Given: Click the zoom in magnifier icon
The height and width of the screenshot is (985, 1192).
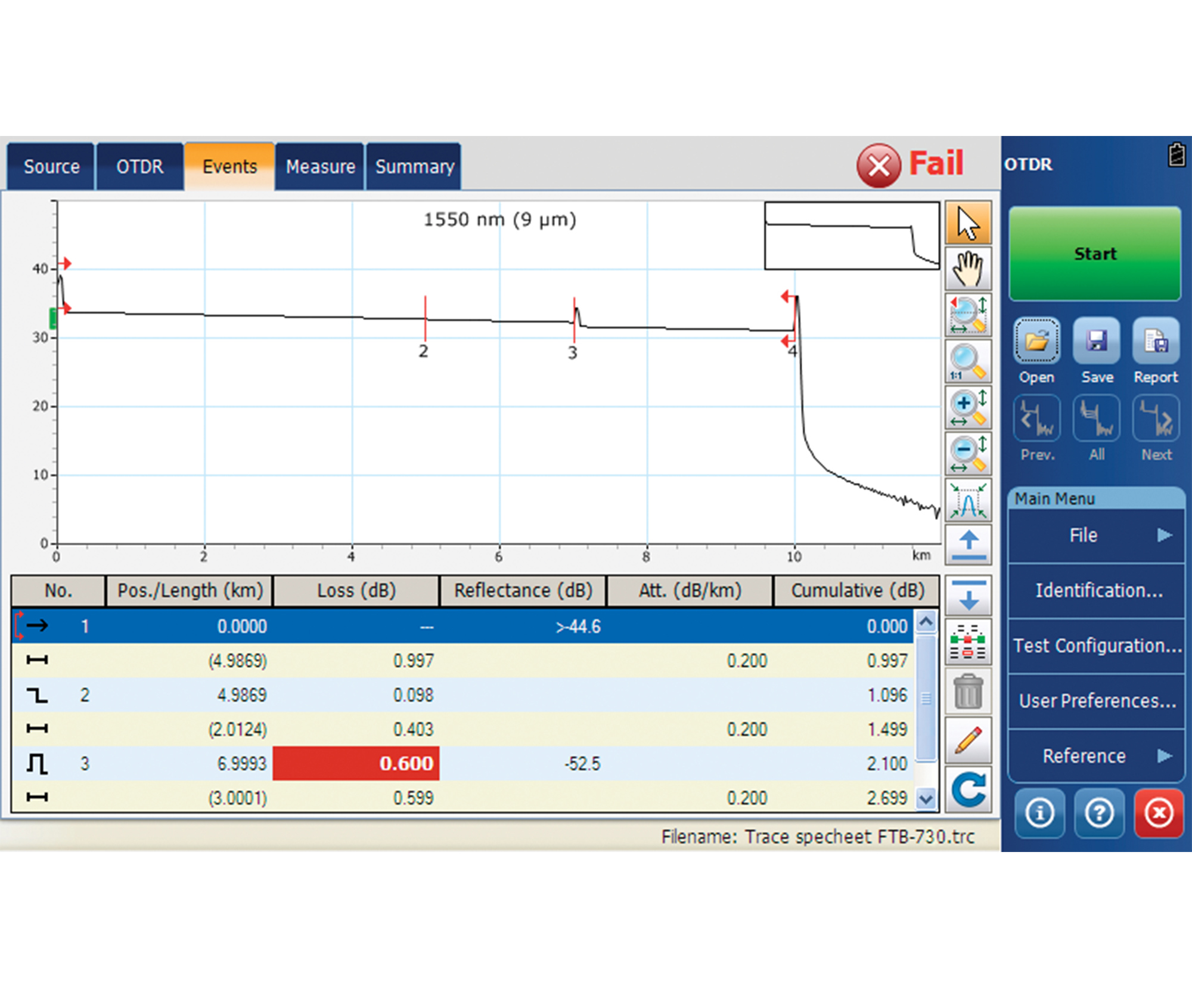Looking at the screenshot, I should click(x=968, y=408).
